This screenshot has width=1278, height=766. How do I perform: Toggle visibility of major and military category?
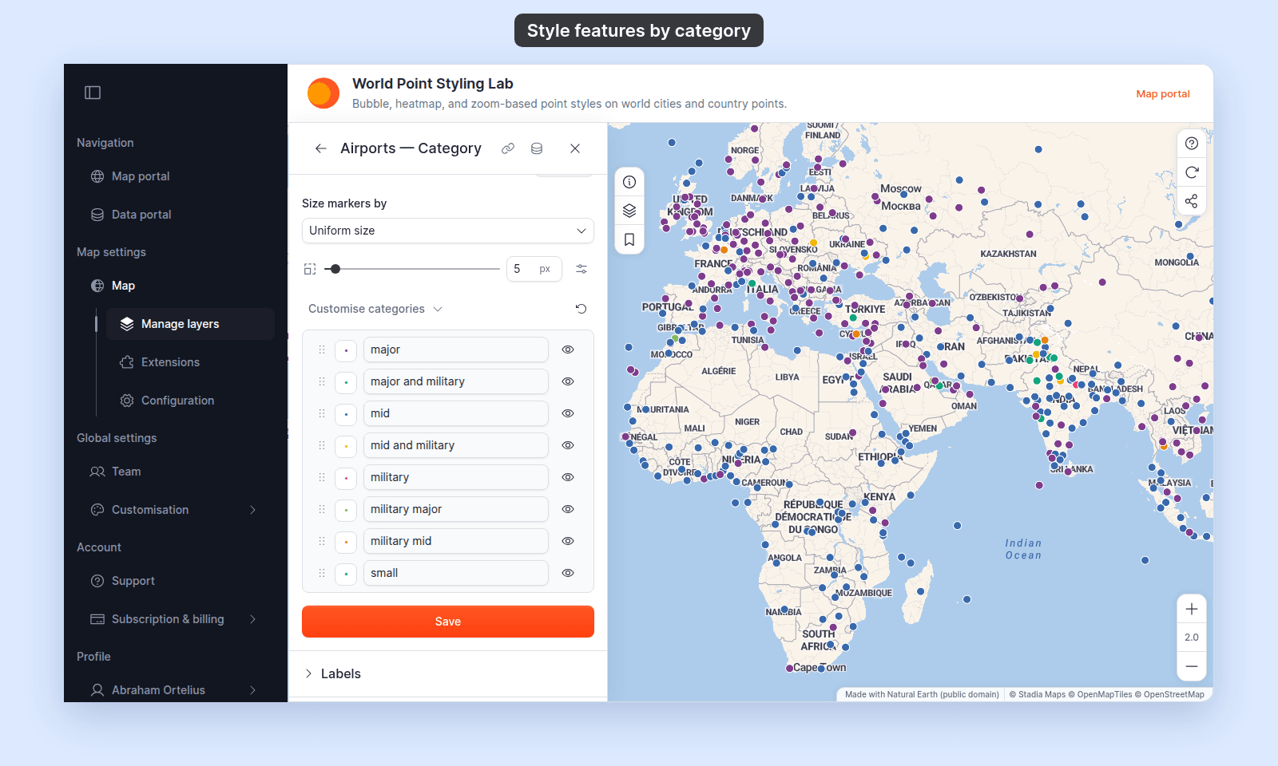click(568, 381)
